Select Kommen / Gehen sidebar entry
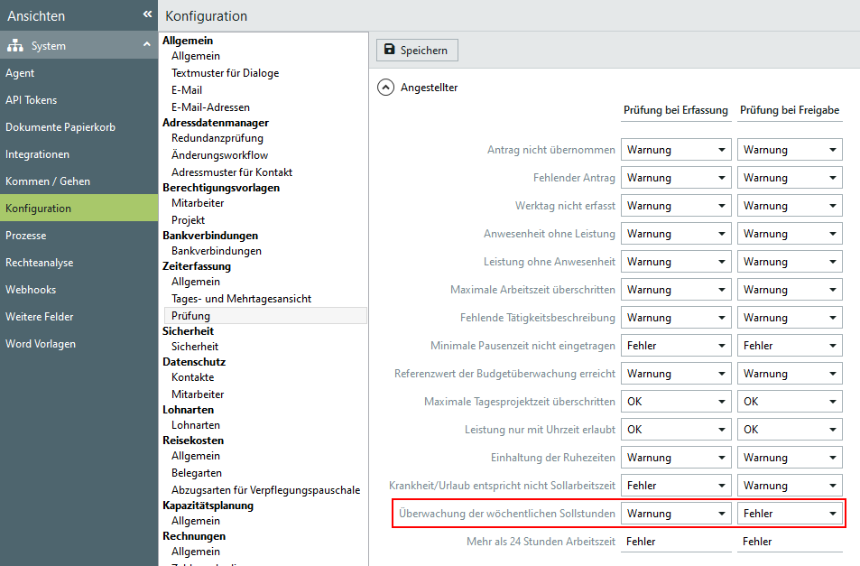 click(x=48, y=181)
